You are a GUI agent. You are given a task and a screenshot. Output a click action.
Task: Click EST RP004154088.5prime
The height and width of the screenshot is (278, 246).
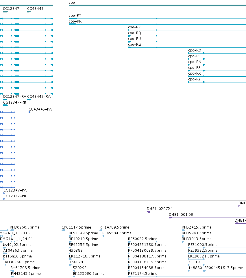point(147,268)
